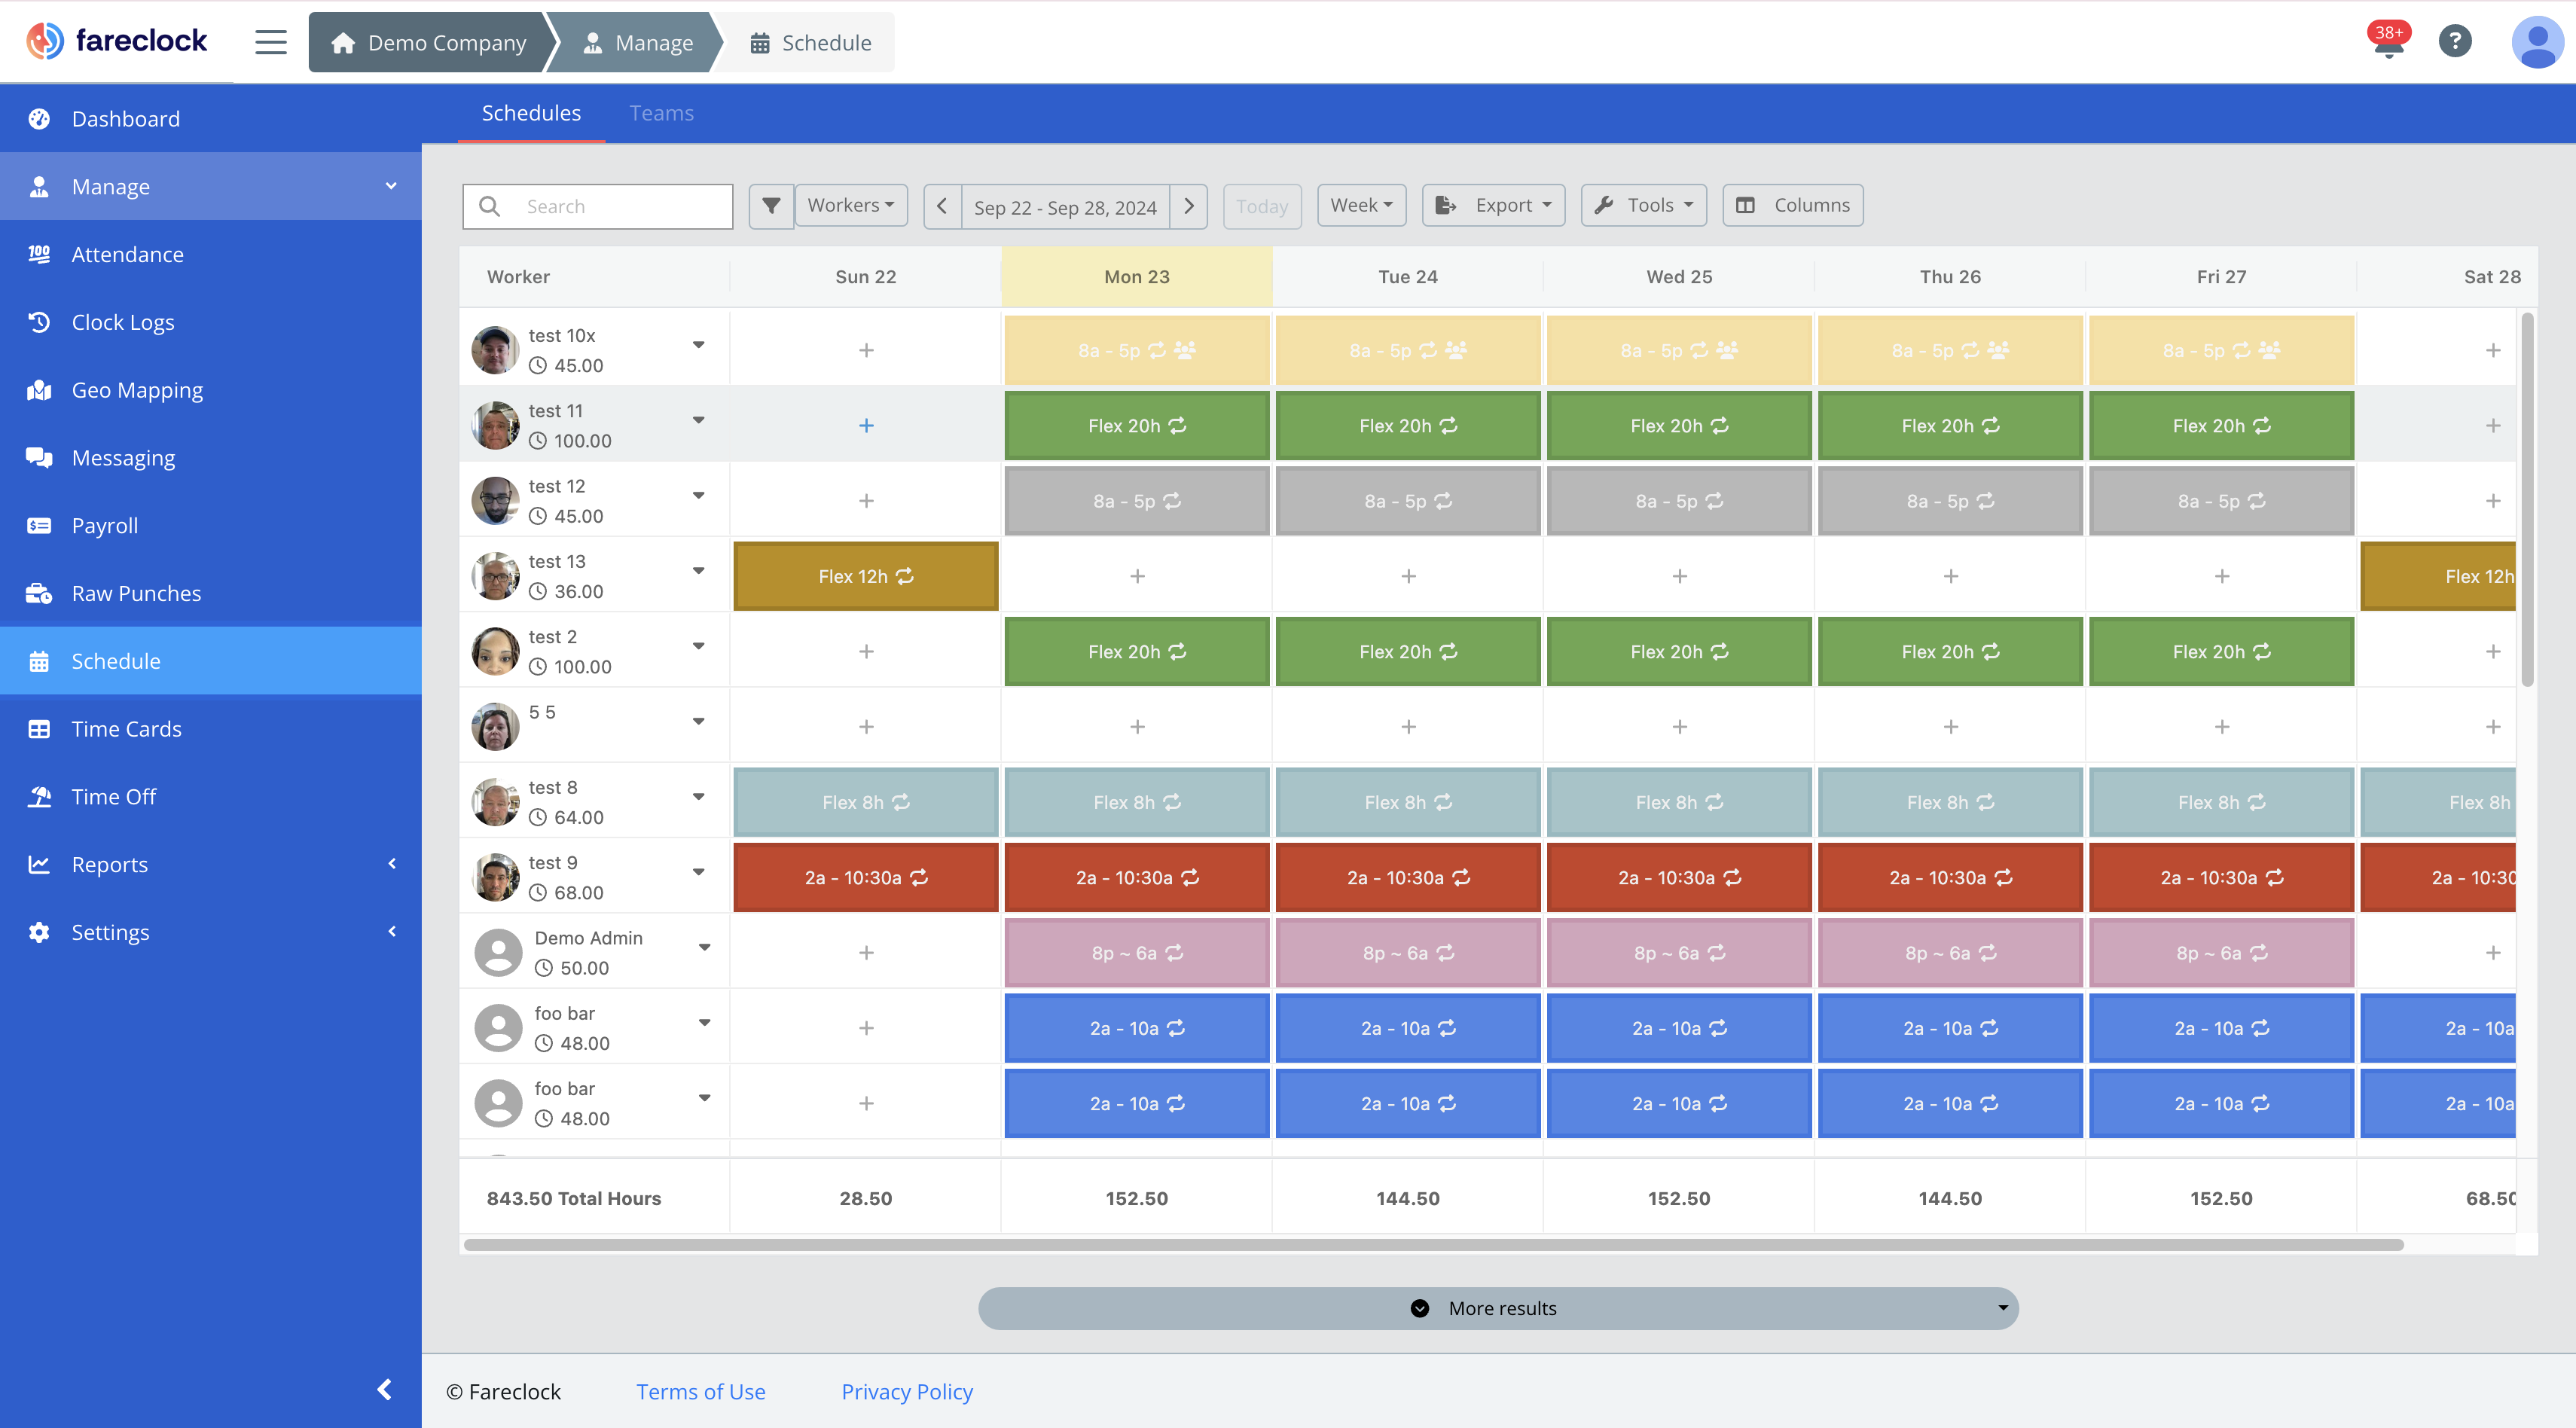Open the help question mark icon
The width and height of the screenshot is (2576, 1428).
[x=2455, y=40]
